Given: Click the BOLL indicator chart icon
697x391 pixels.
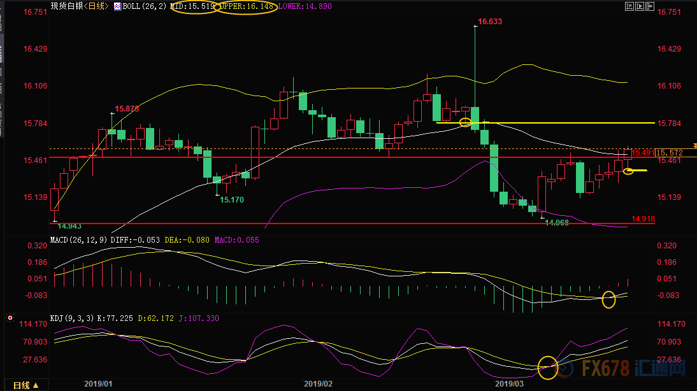Looking at the screenshot, I should point(117,8).
